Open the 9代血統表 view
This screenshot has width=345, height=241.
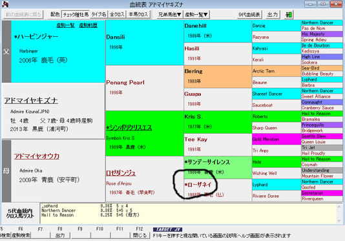(x=249, y=14)
